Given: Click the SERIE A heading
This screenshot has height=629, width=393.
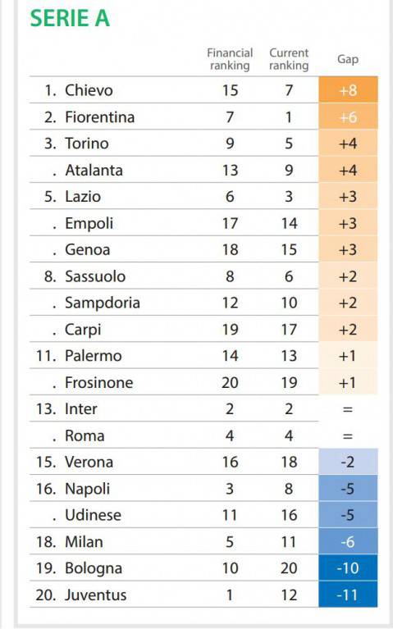Looking at the screenshot, I should [70, 19].
